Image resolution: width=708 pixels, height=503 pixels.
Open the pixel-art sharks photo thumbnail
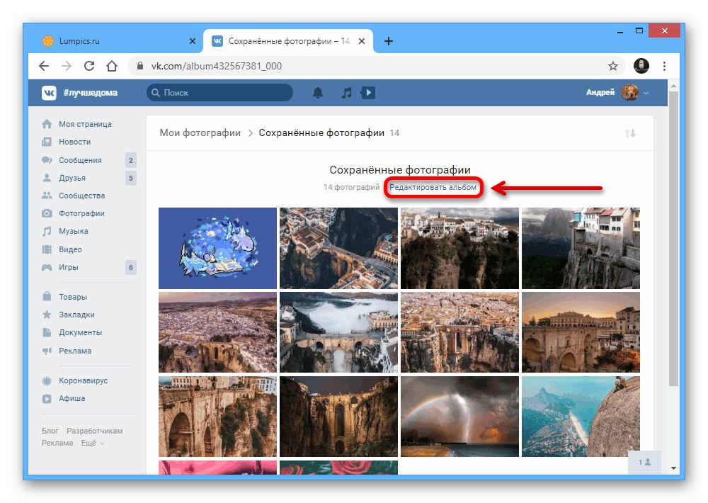217,248
